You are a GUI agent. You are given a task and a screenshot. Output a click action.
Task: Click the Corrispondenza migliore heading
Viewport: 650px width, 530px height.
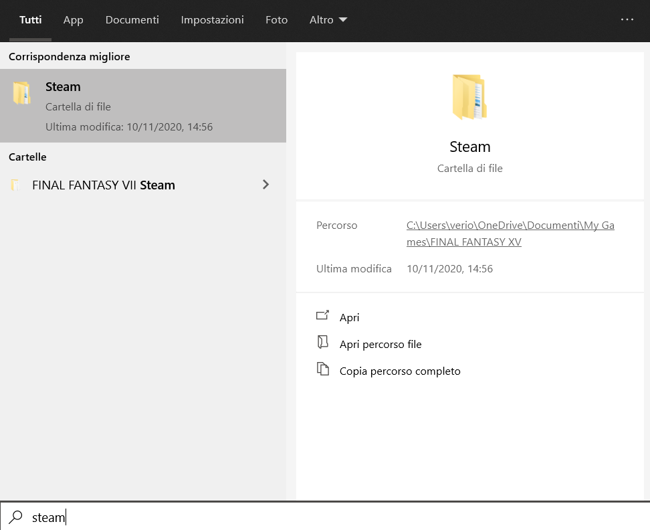point(70,57)
